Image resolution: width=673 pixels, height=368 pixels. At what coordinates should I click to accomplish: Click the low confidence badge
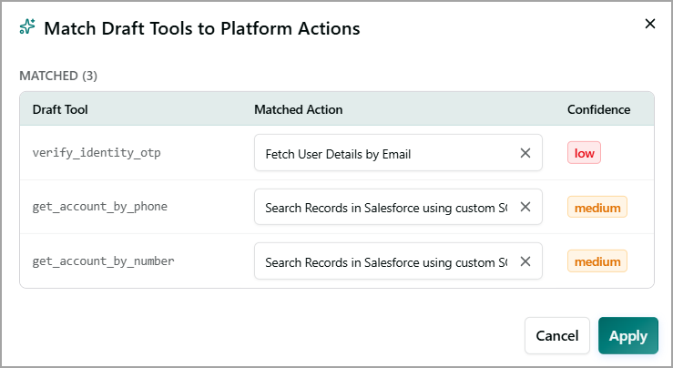(584, 153)
